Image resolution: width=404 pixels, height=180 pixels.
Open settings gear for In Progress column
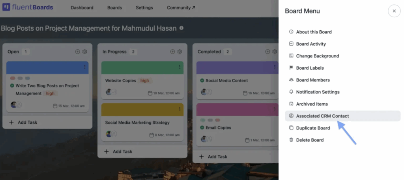click(180, 52)
